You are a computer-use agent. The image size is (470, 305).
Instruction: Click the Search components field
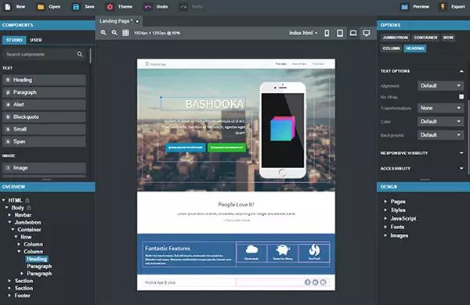45,54
